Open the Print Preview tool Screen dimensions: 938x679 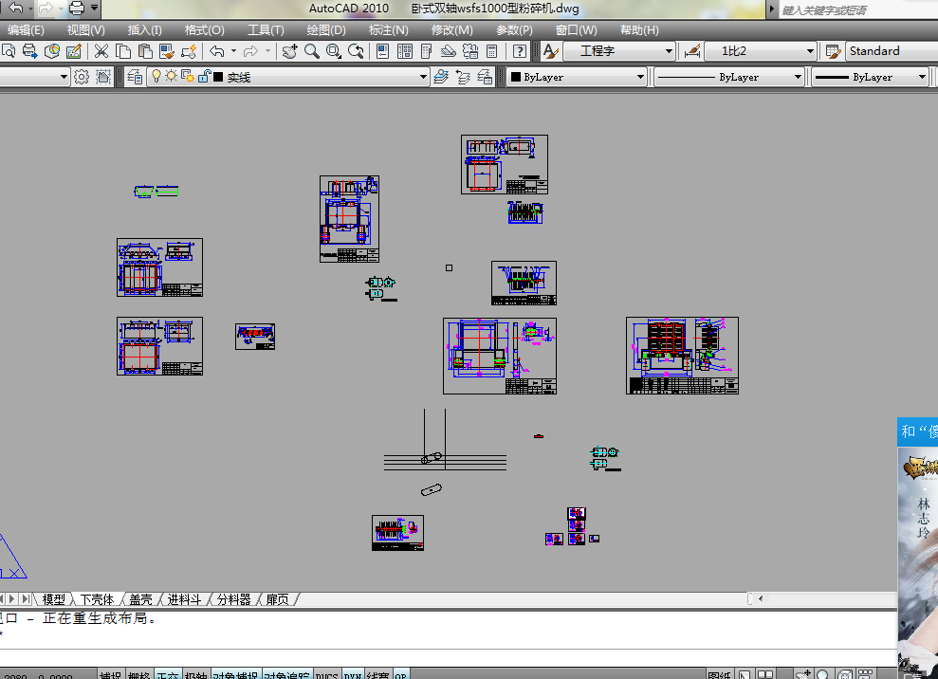click(9, 51)
